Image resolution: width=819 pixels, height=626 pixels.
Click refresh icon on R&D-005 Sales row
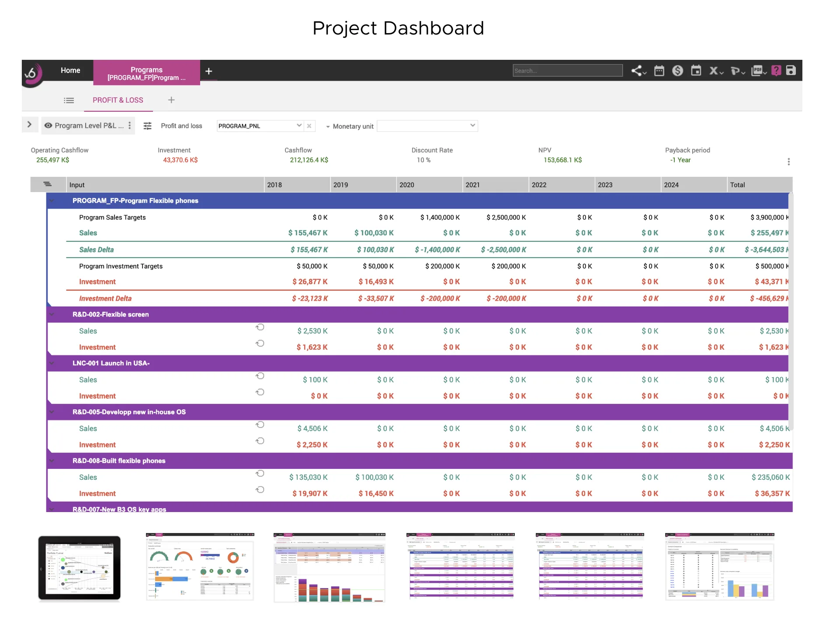tap(260, 425)
